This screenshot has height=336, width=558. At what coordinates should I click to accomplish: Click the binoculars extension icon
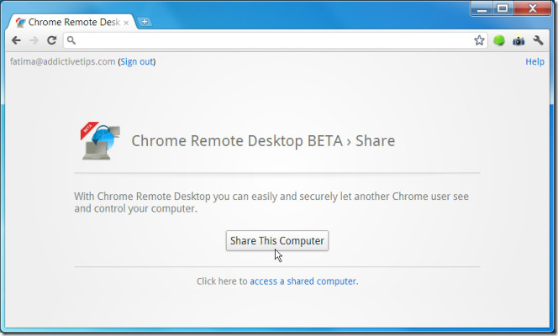pos(519,39)
